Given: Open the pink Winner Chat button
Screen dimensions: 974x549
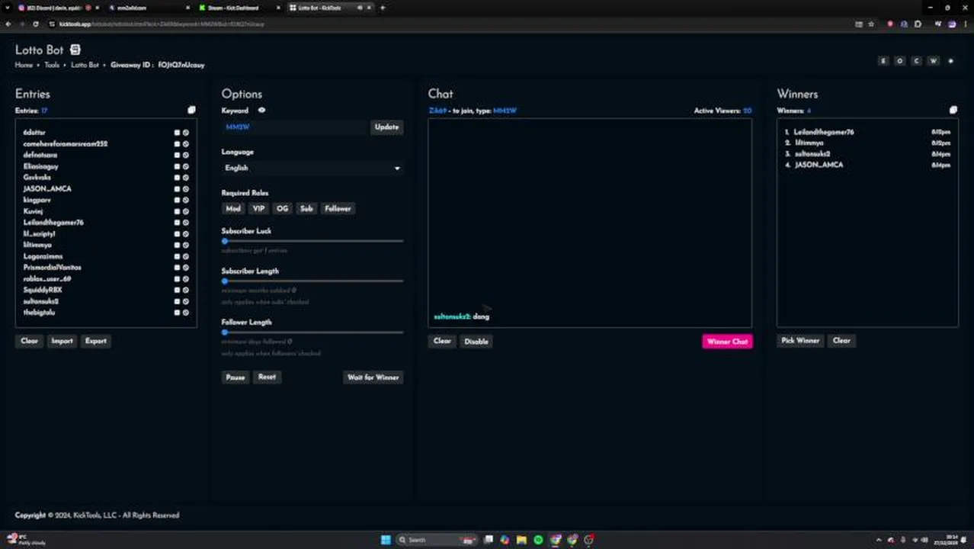Looking at the screenshot, I should pos(727,342).
